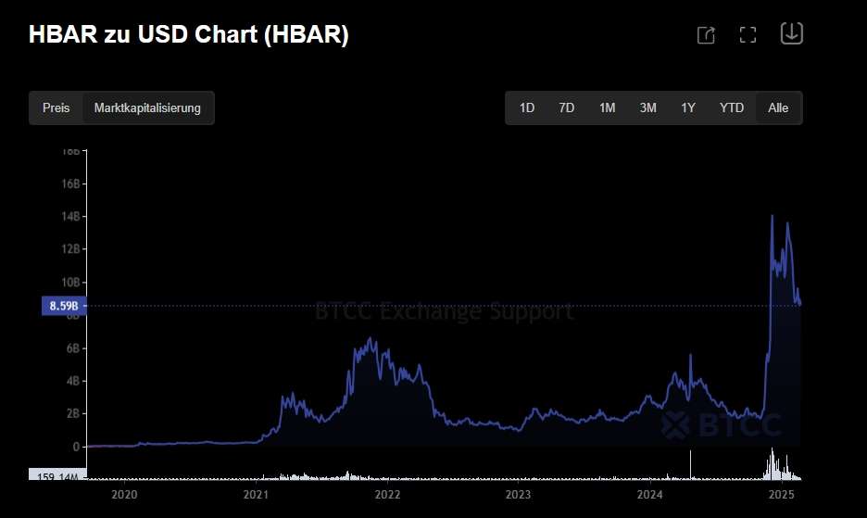Image resolution: width=867 pixels, height=518 pixels.
Task: Open the chart in fullscreen mode
Action: tap(748, 35)
